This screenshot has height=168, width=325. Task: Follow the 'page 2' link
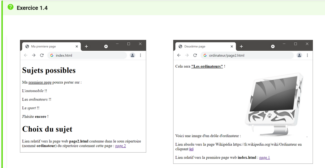coord(120,146)
